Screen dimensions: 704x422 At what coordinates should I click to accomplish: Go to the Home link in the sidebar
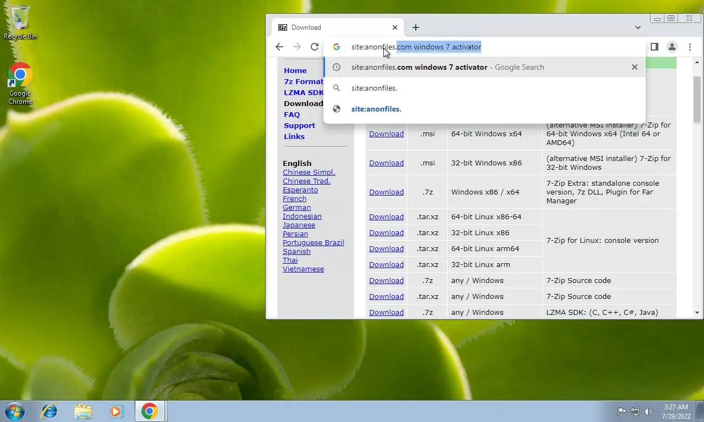click(x=295, y=70)
